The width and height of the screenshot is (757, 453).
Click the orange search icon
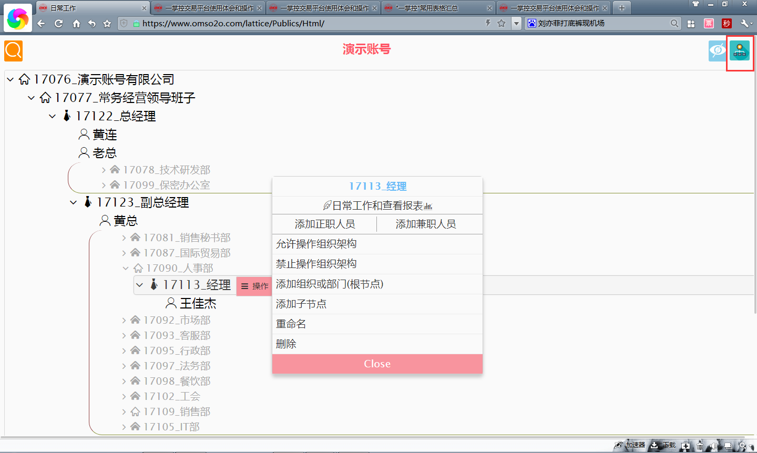coord(13,51)
